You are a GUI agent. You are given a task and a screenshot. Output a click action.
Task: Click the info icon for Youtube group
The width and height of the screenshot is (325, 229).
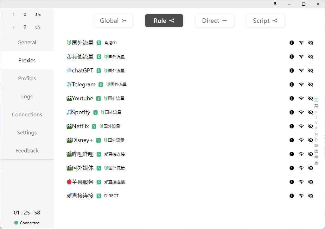click(x=292, y=98)
